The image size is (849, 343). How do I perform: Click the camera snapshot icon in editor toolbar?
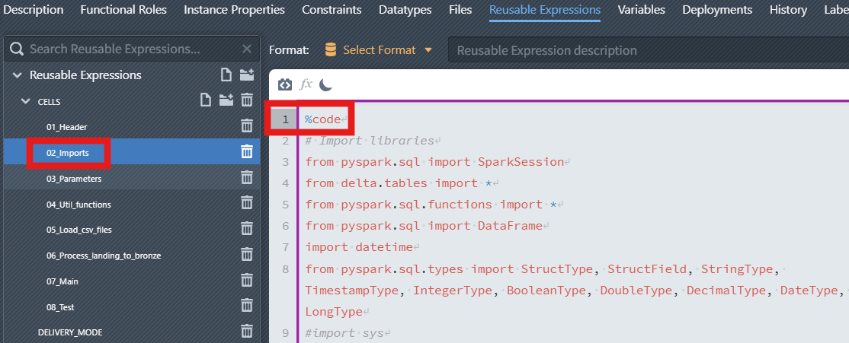pos(285,84)
